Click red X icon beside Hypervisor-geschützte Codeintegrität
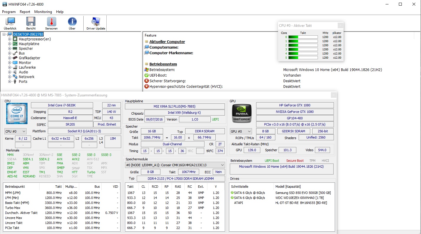This screenshot has height=234, width=421. pos(147,86)
